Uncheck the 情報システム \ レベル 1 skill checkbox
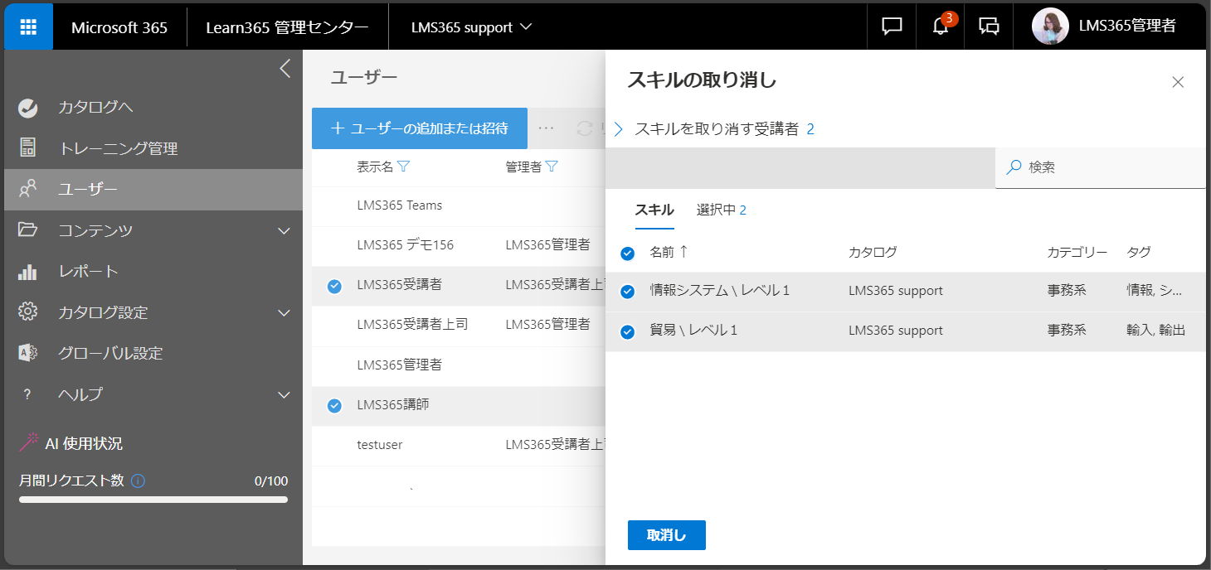The height and width of the screenshot is (570, 1211). coord(628,292)
